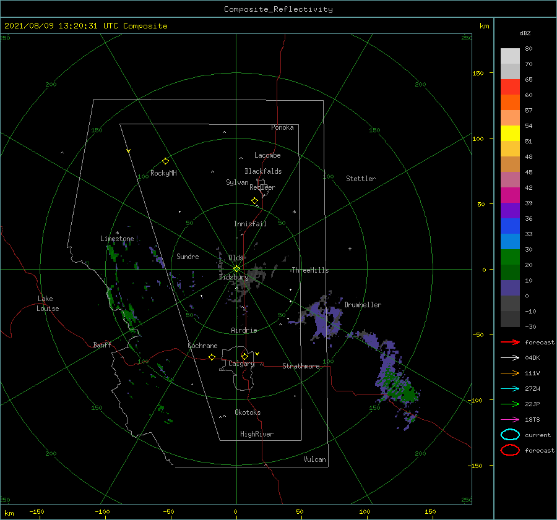Viewport: 557px width, 520px height.
Task: Click the red forecast ellipse legend icon
Action: [x=510, y=450]
